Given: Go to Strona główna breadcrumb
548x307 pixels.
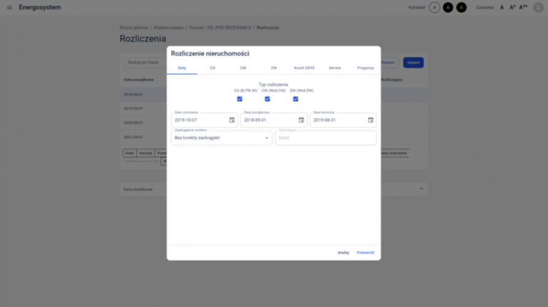Looking at the screenshot, I should 134,28.
